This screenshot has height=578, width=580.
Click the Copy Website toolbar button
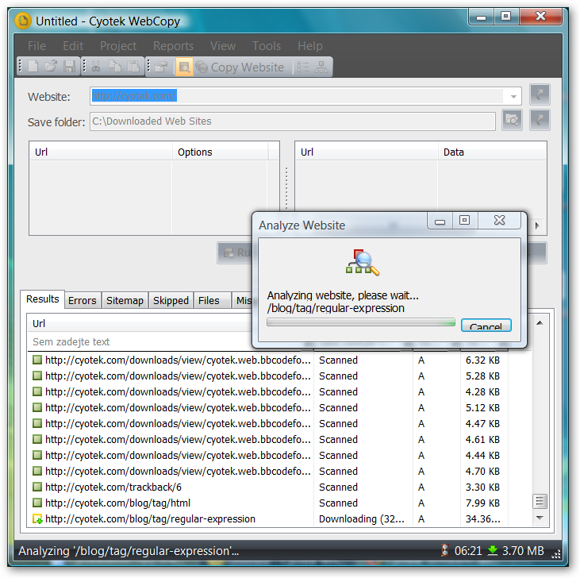(x=240, y=67)
